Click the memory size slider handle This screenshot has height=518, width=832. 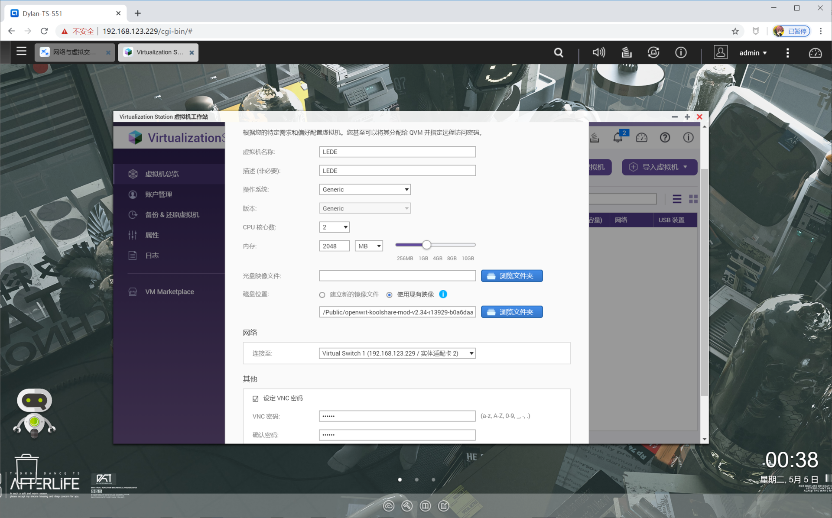pos(427,245)
